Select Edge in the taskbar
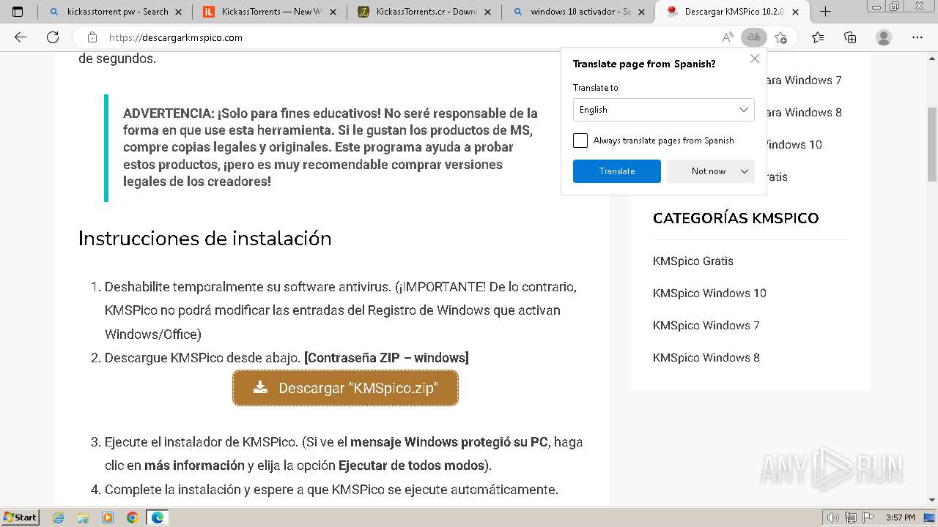The height and width of the screenshot is (527, 938). (x=158, y=517)
